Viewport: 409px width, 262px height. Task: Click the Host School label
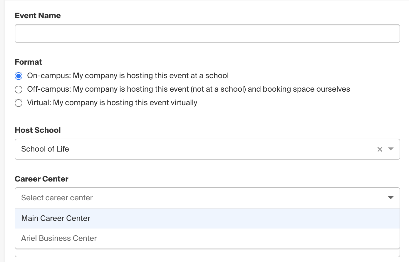coord(38,130)
